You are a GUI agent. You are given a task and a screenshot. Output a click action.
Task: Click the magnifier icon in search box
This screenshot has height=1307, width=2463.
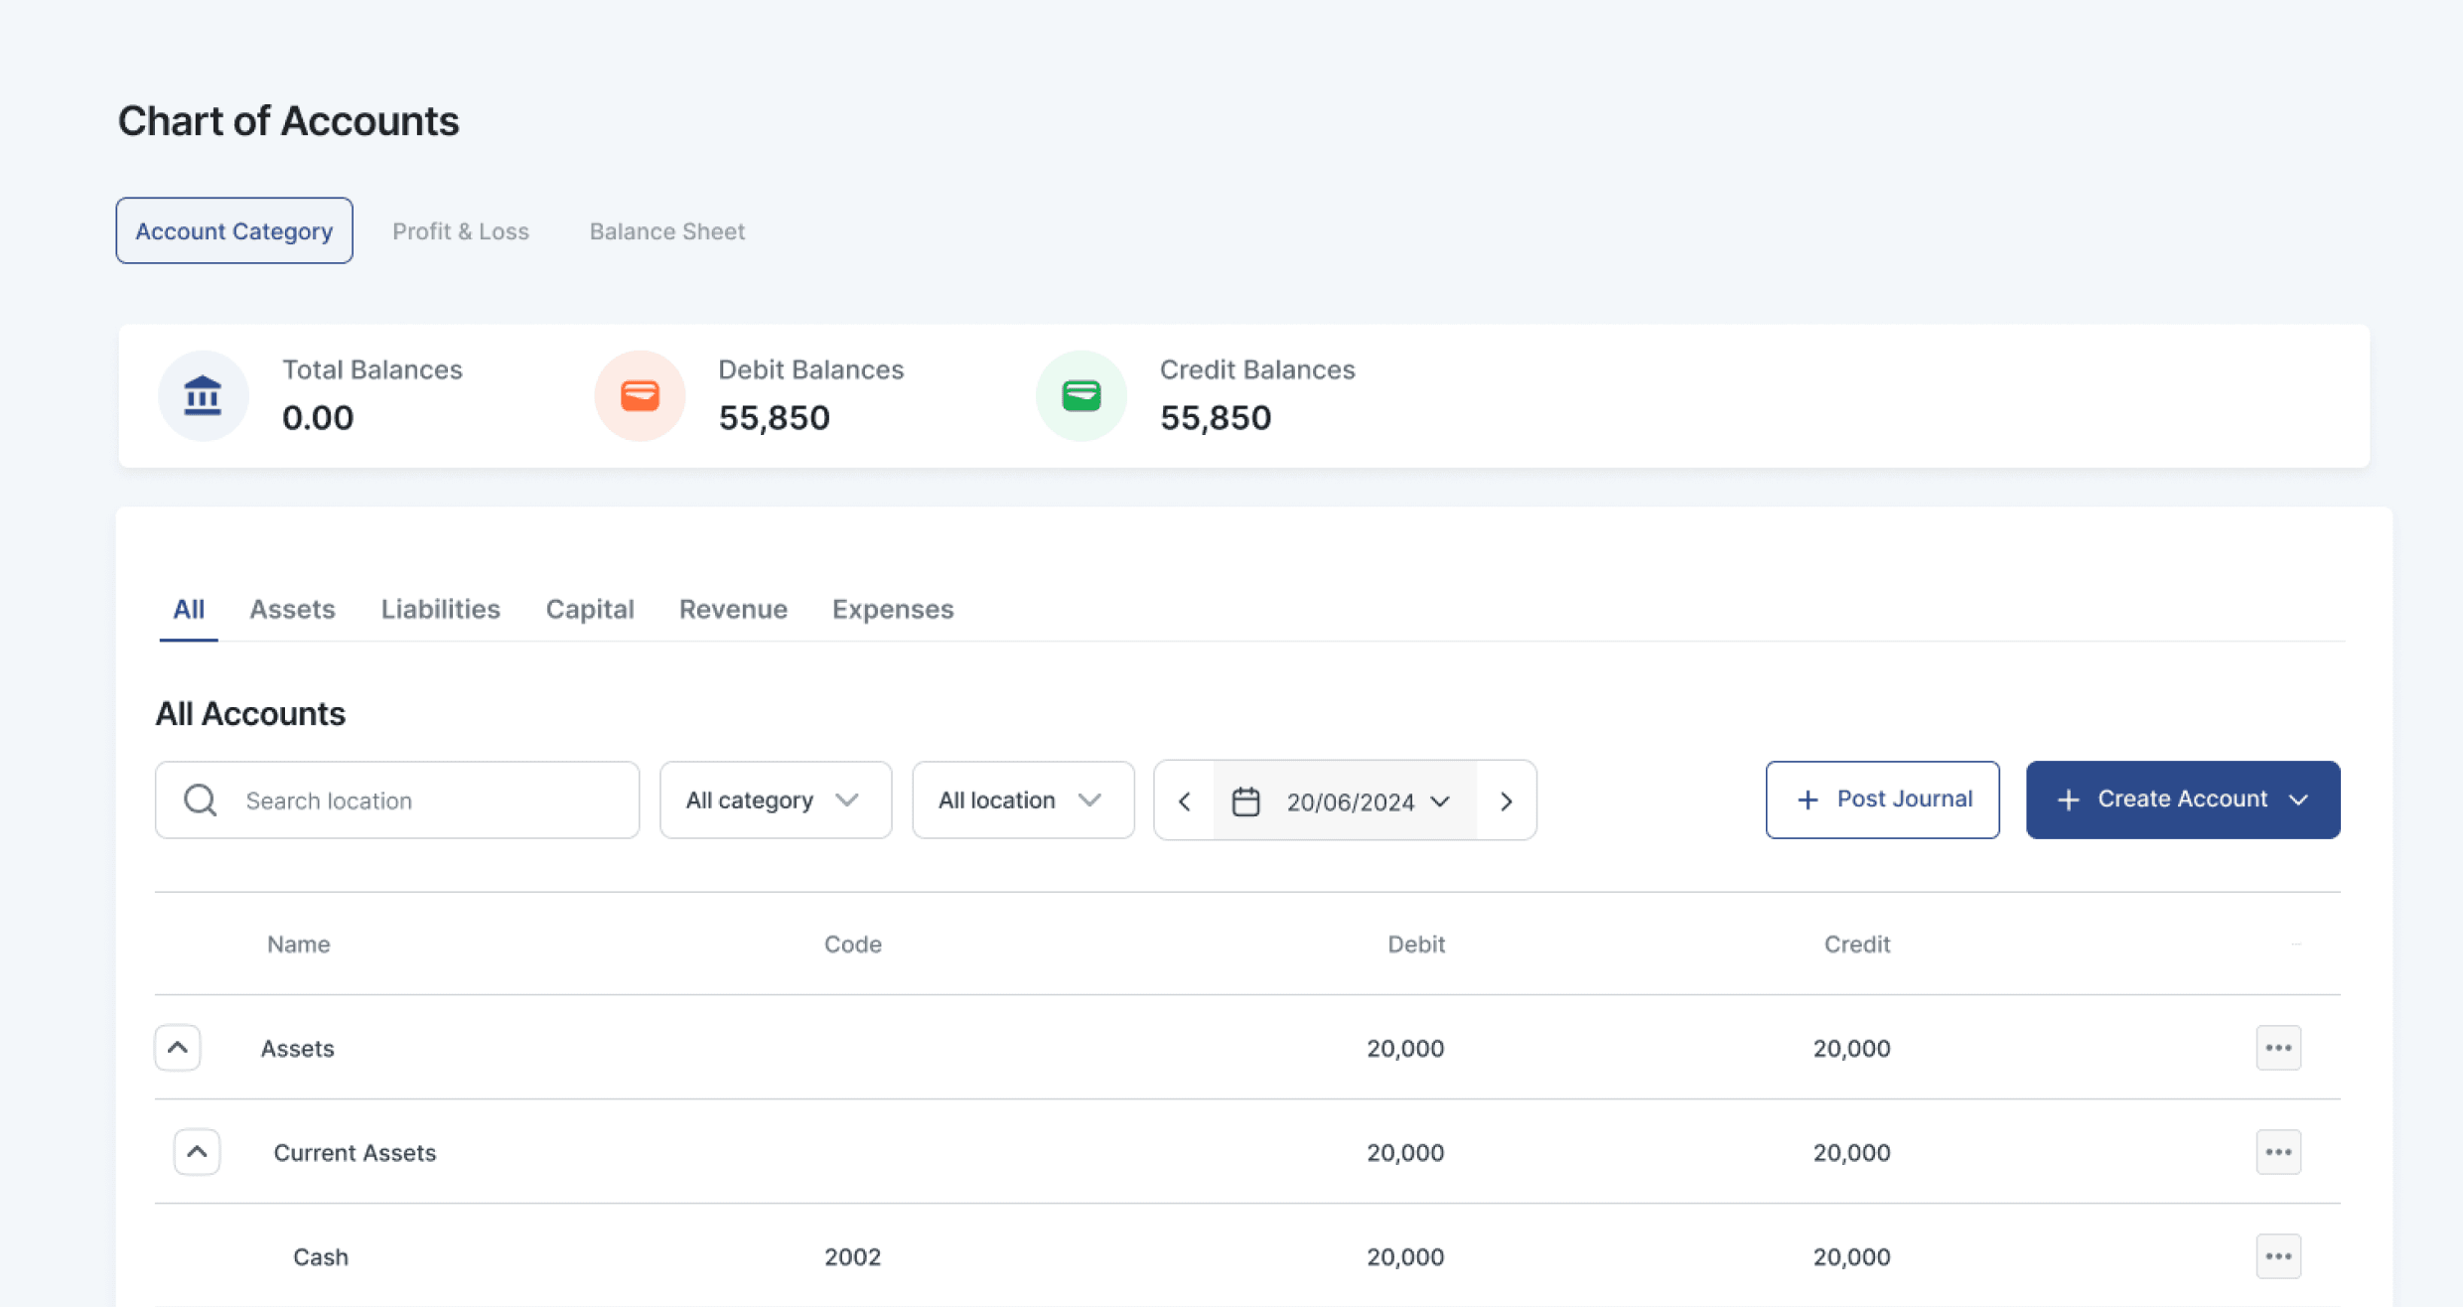[x=201, y=800]
